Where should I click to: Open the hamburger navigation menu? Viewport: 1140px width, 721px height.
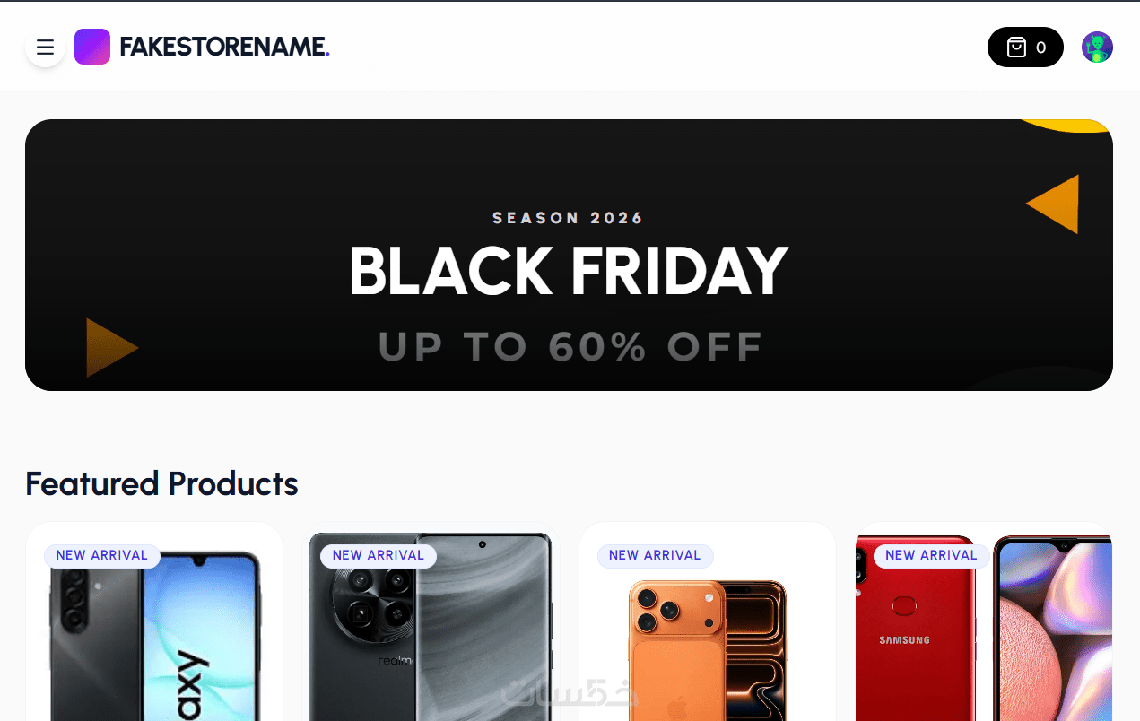[x=45, y=48]
